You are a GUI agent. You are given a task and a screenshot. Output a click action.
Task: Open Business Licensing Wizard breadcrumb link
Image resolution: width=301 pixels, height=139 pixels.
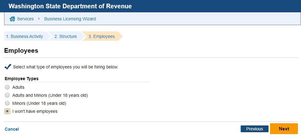pos(70,19)
